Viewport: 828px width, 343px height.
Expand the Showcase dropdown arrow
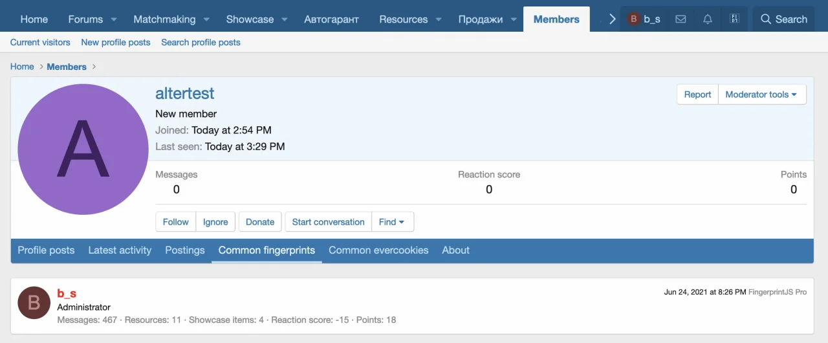click(x=285, y=19)
